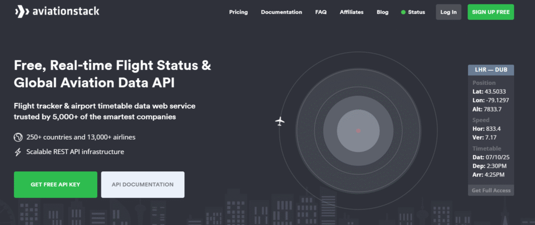Open the FAQ menu item
This screenshot has height=225, width=535.
pos(321,12)
